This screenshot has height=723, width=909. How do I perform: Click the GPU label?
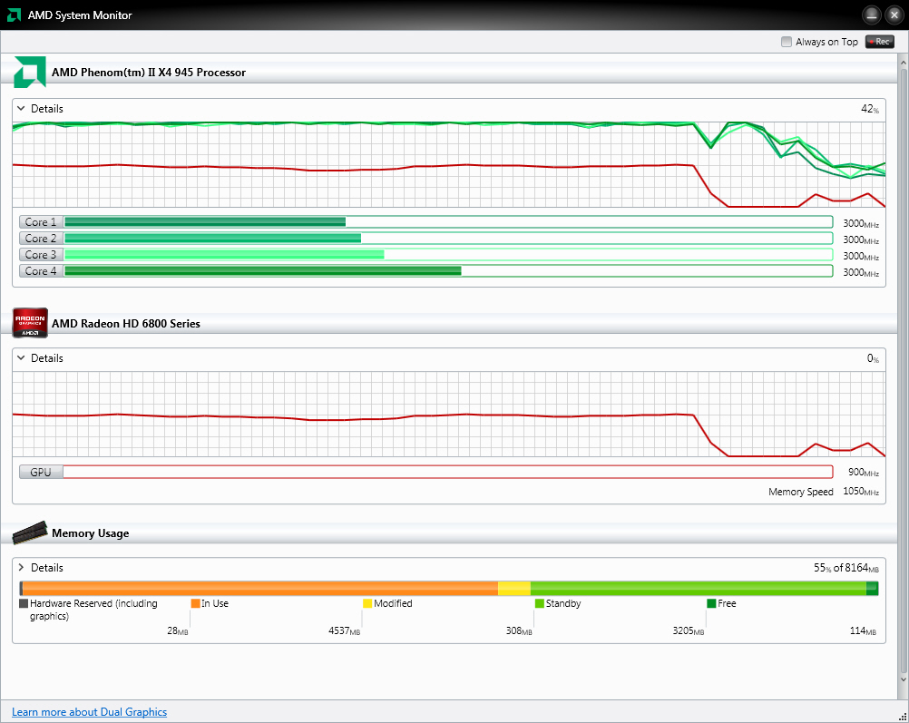point(41,472)
